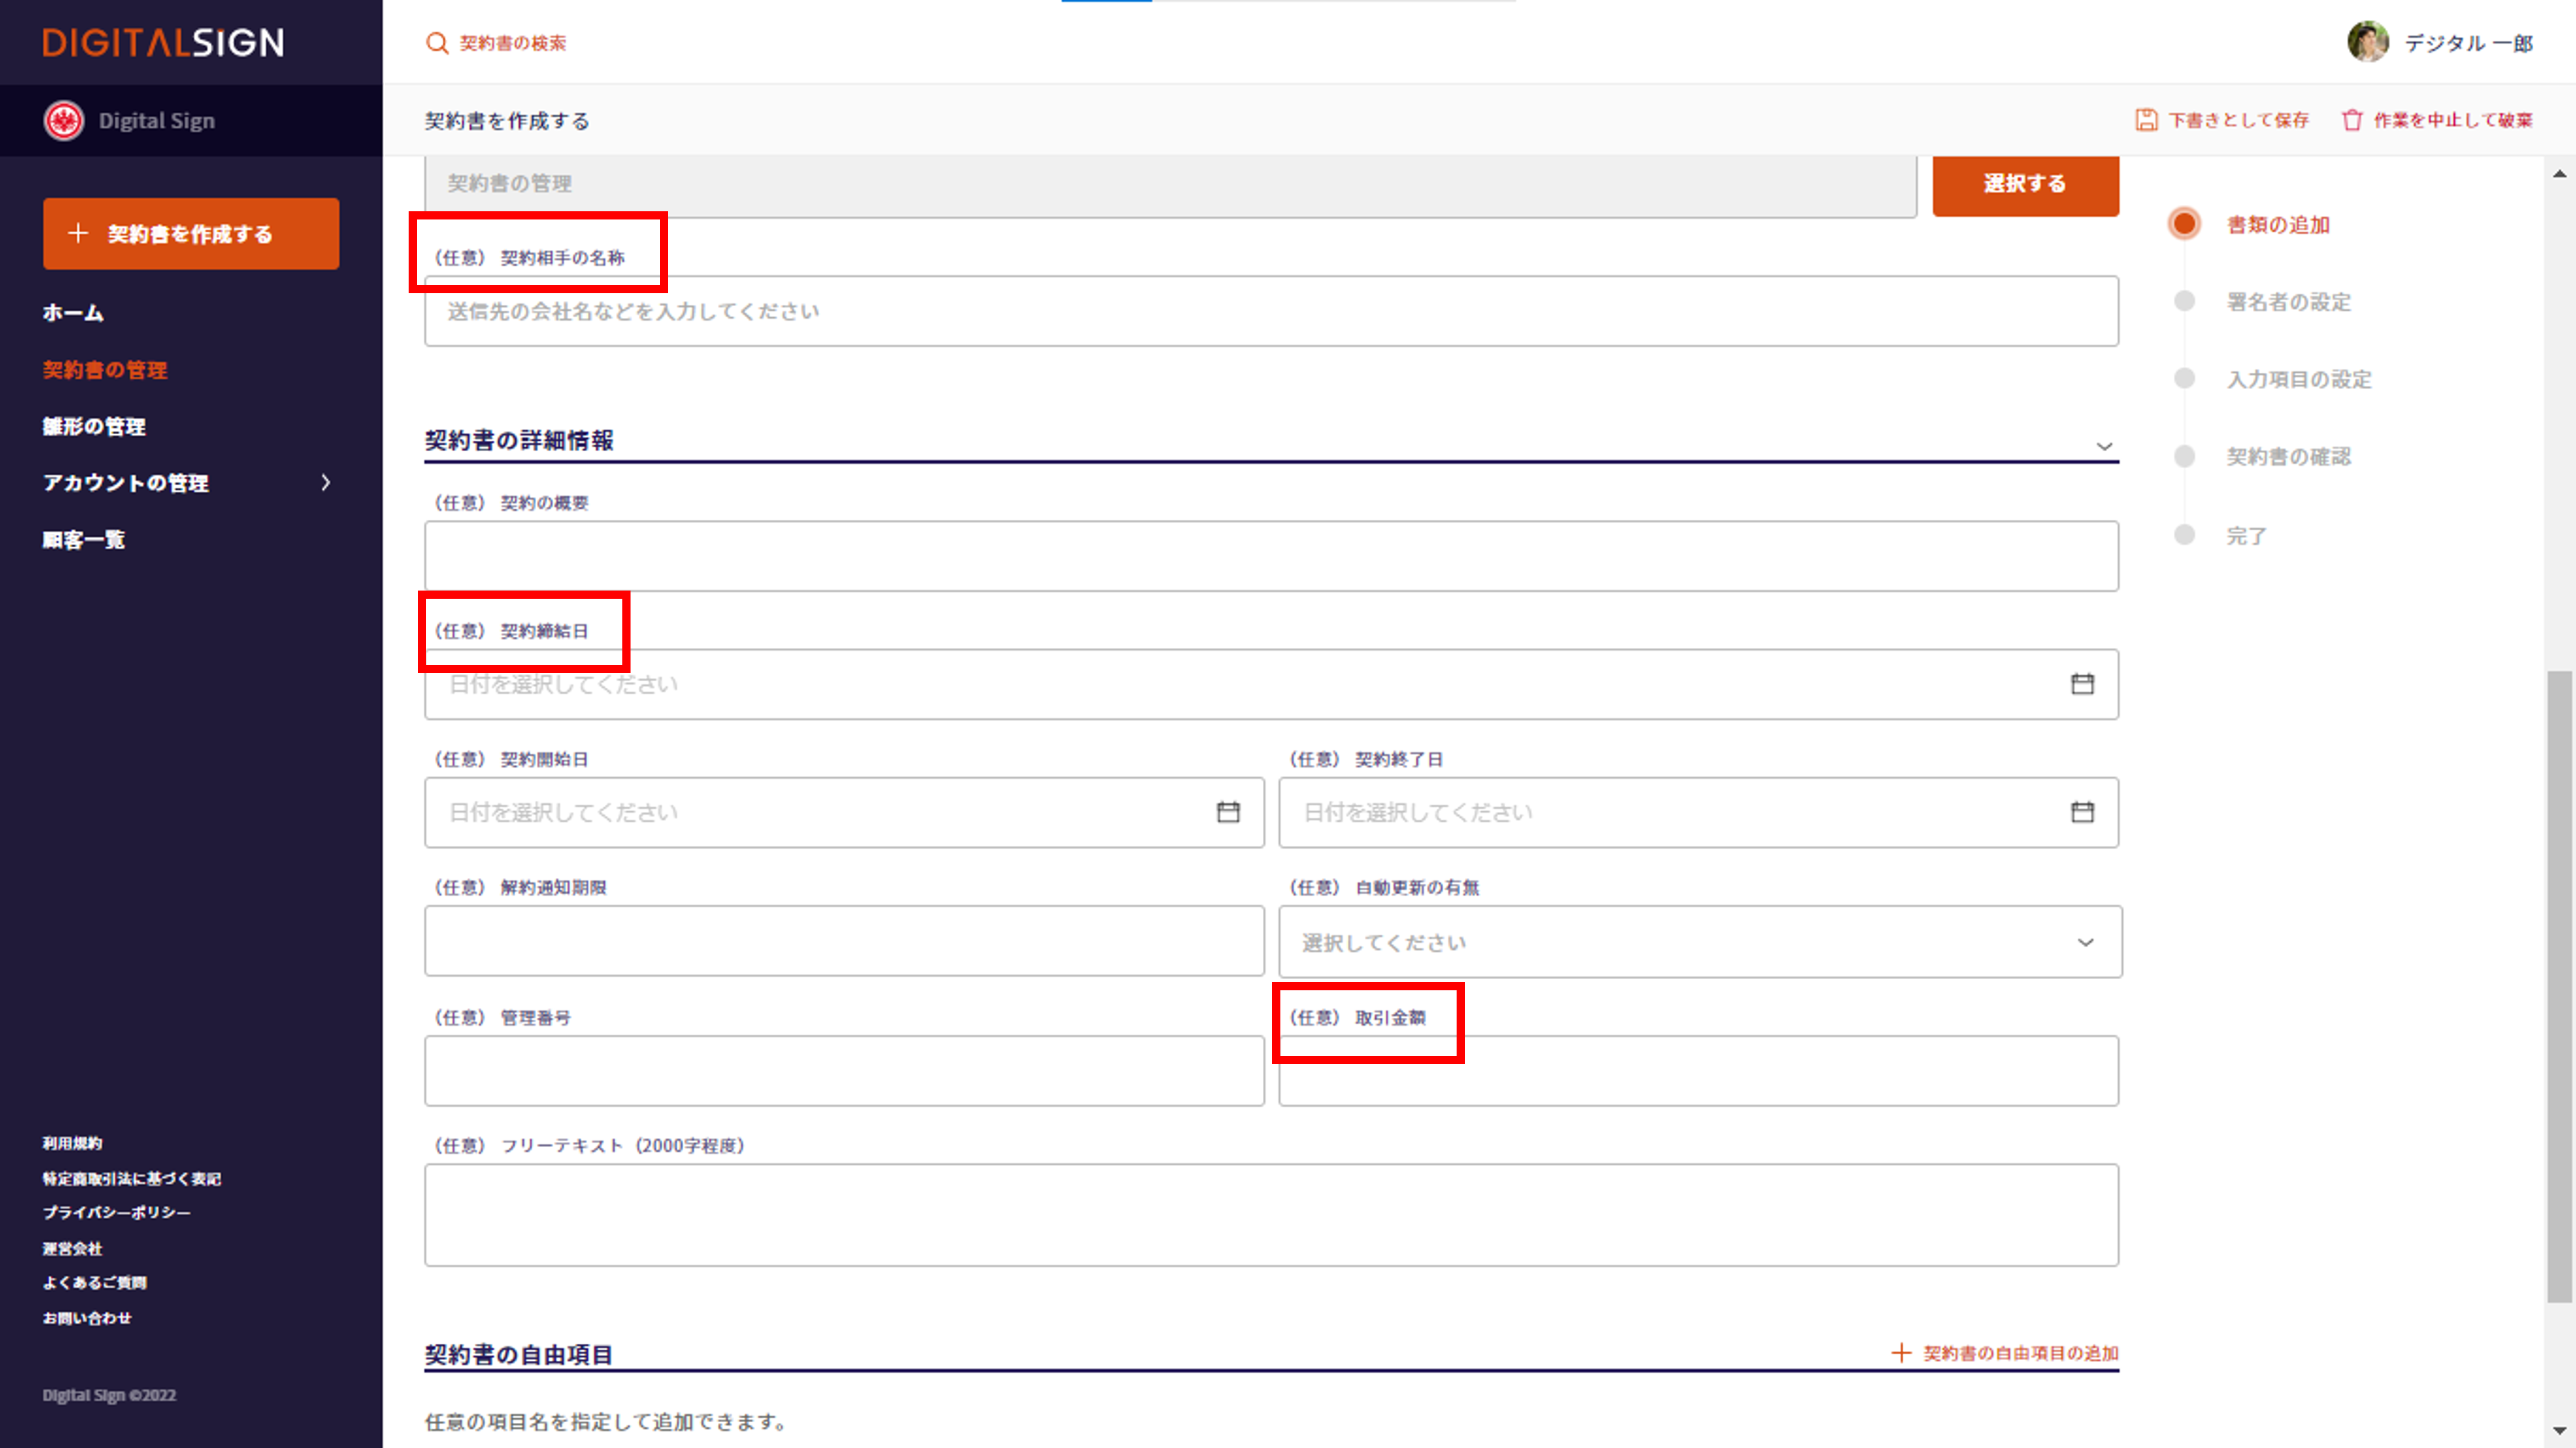The width and height of the screenshot is (2576, 1448).
Task: Expand アカウントの管理 submenu
Action: click(325, 483)
